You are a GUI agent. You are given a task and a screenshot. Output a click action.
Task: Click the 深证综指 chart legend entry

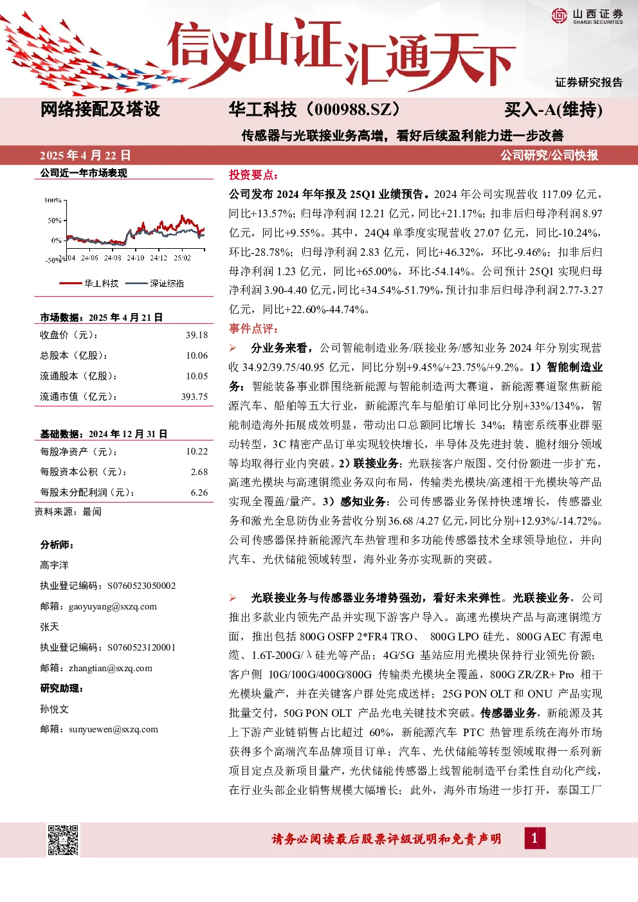point(154,283)
